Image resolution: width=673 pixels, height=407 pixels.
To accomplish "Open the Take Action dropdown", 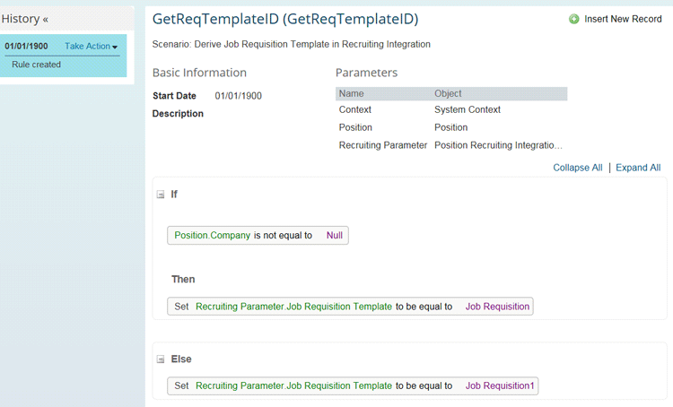I will [92, 47].
